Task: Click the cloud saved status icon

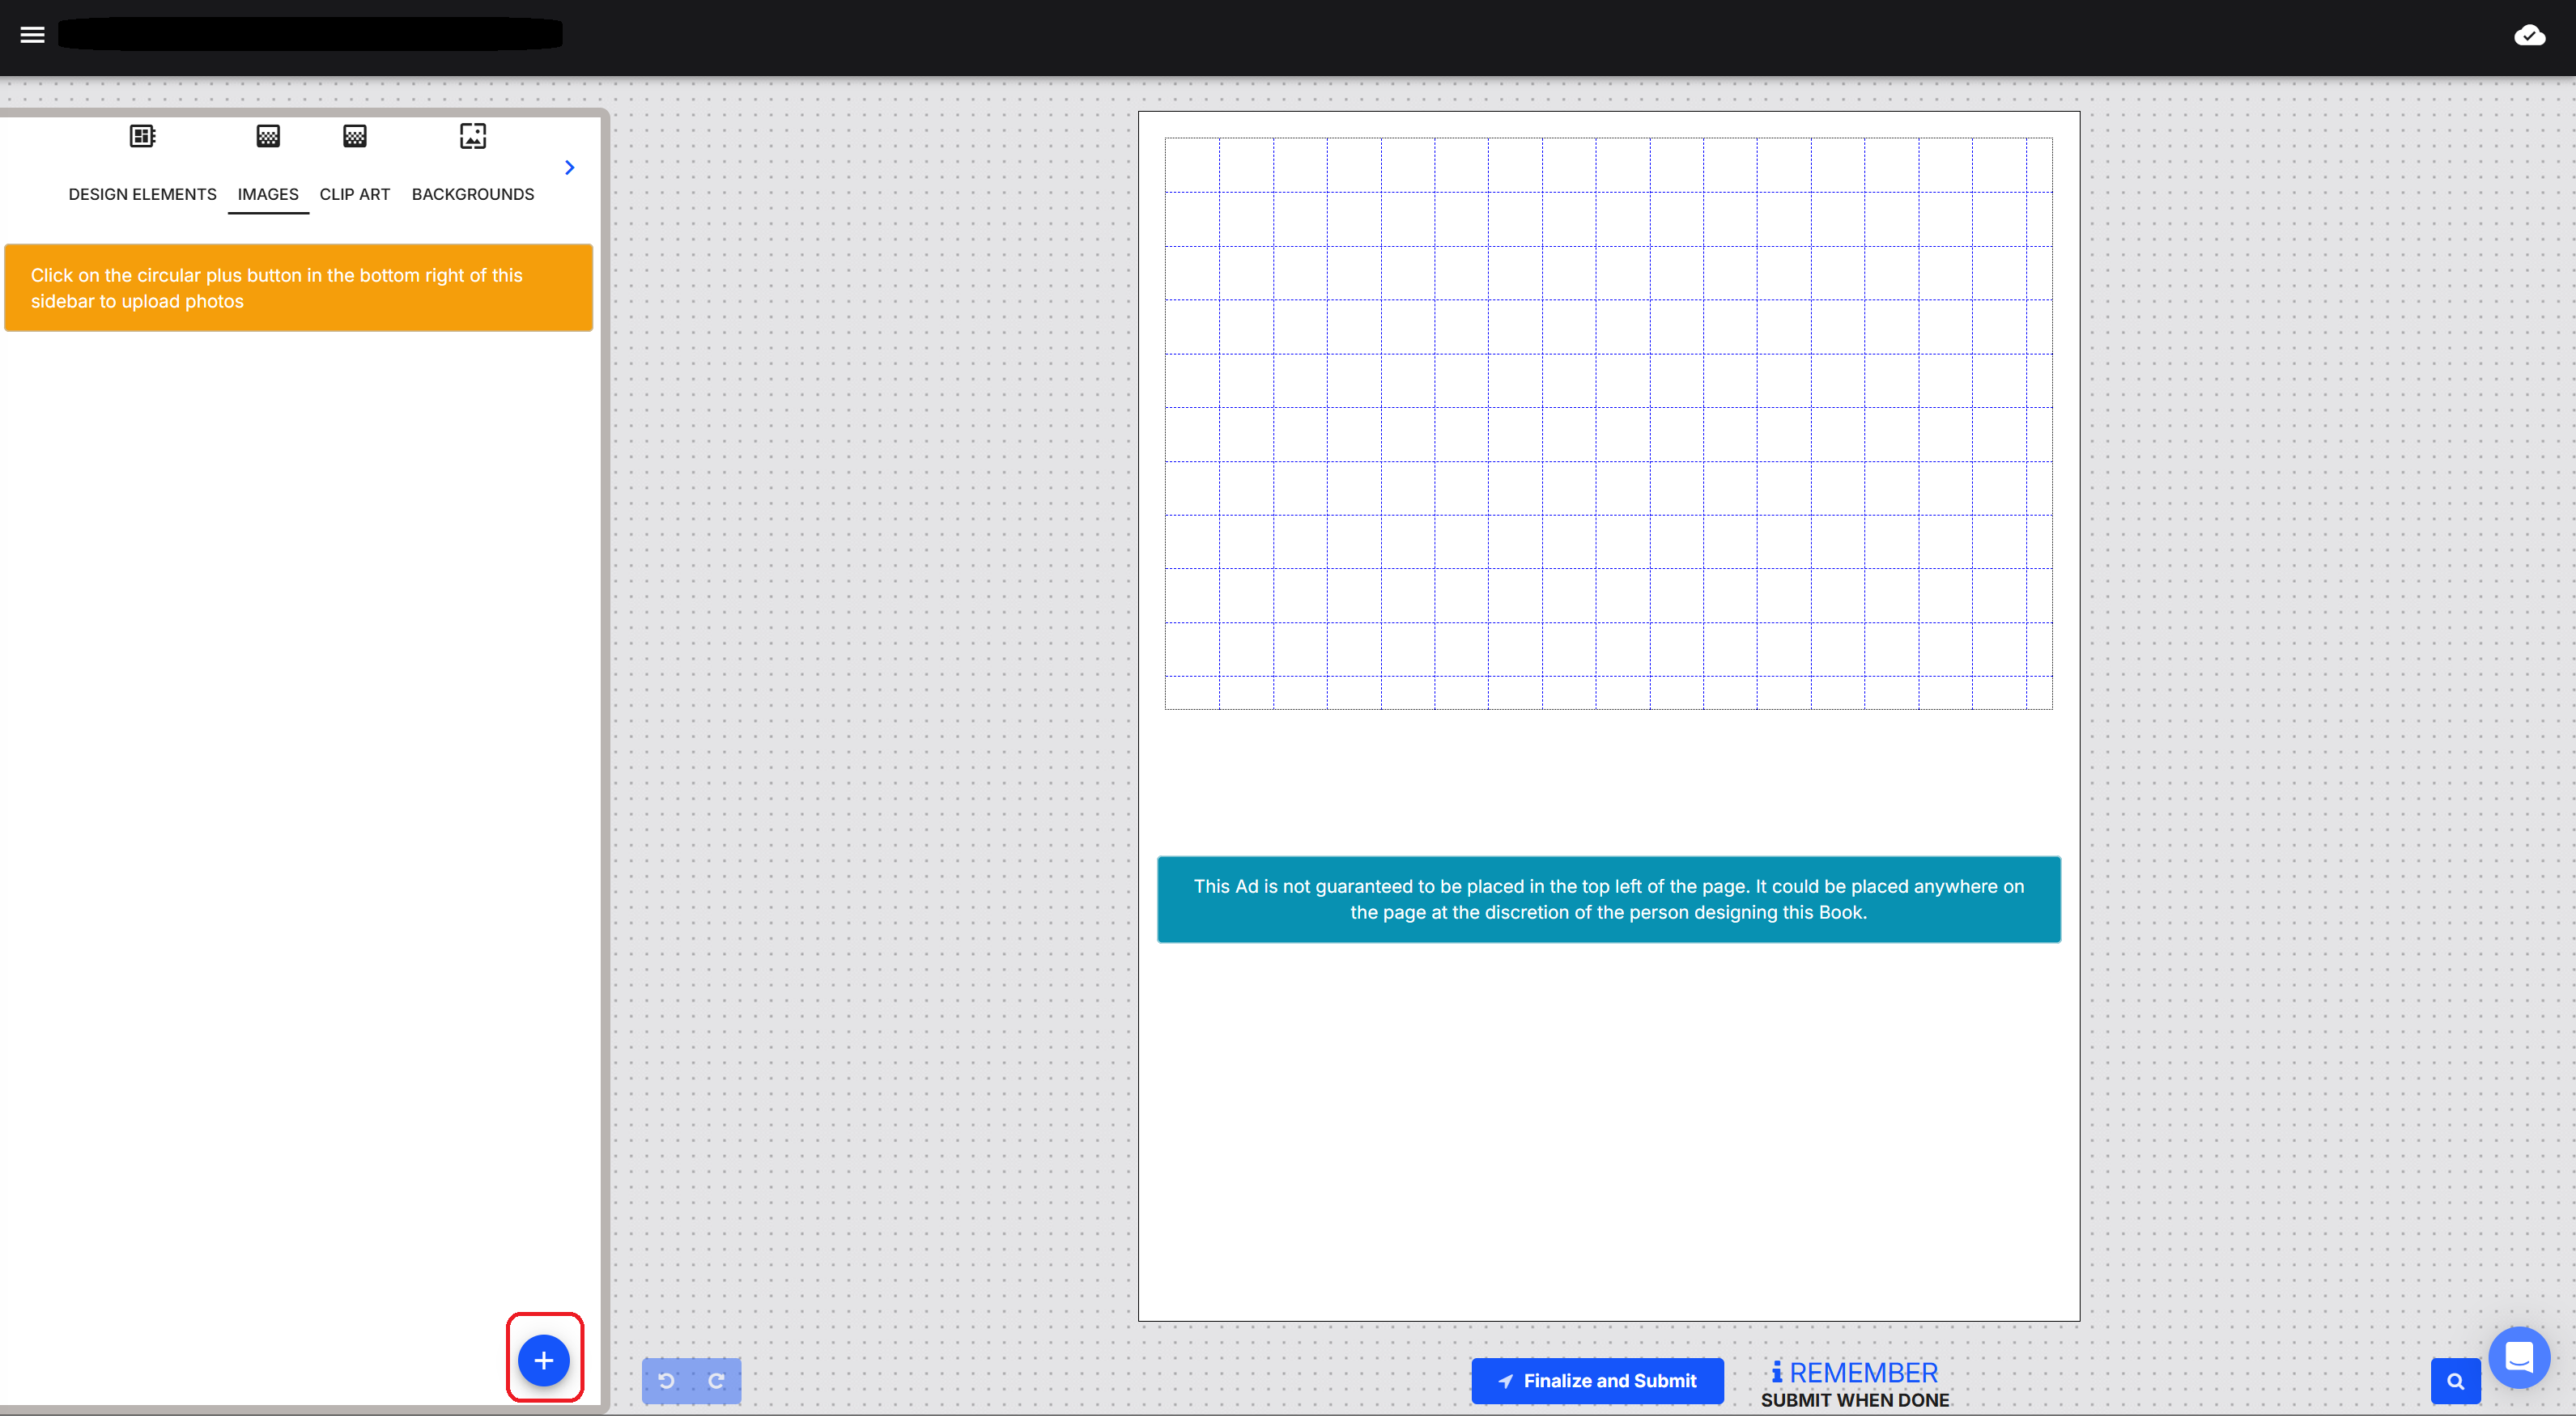Action: (x=2529, y=36)
